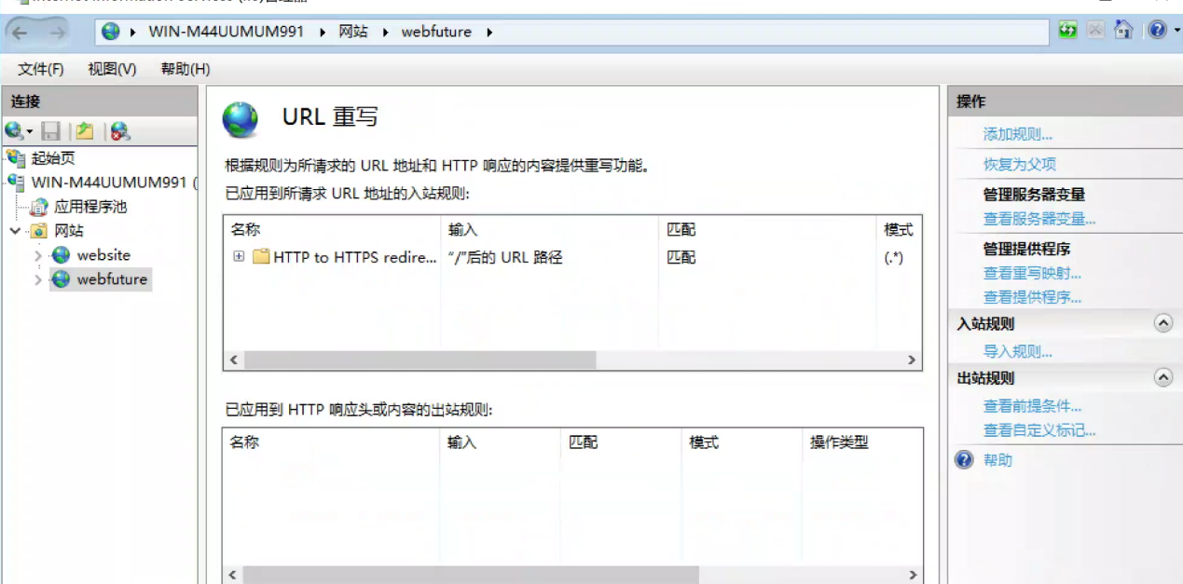Click the up folder icon in the Connections toolbar
This screenshot has height=584, width=1183.
tap(85, 131)
